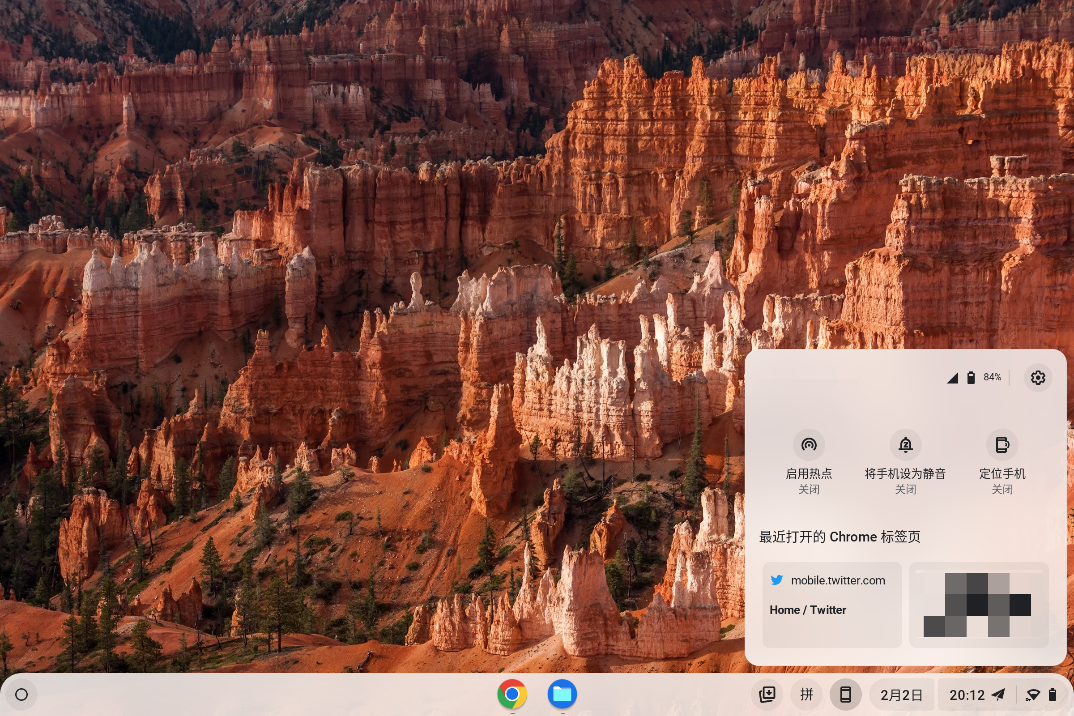
Task: Launch Google Chrome from the shelf
Action: (512, 695)
